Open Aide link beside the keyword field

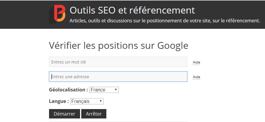[x=196, y=62]
